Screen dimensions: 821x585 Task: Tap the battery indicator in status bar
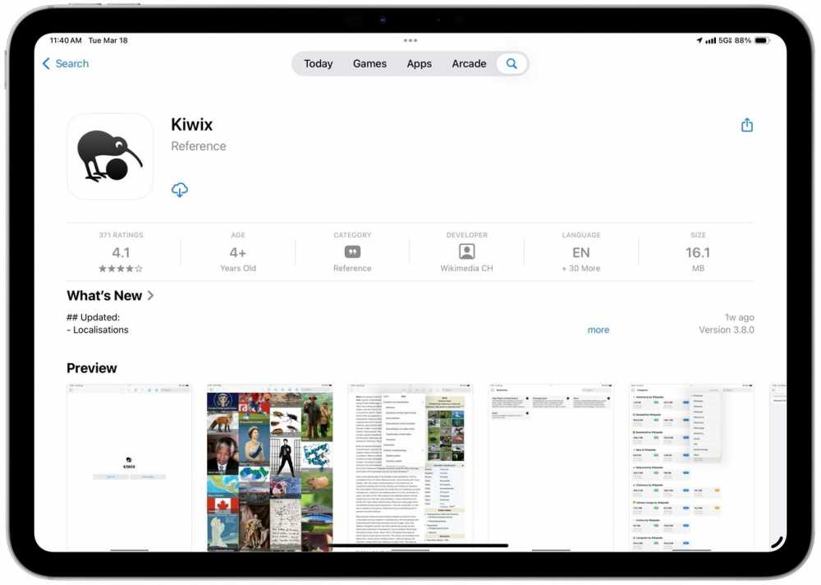click(x=762, y=40)
